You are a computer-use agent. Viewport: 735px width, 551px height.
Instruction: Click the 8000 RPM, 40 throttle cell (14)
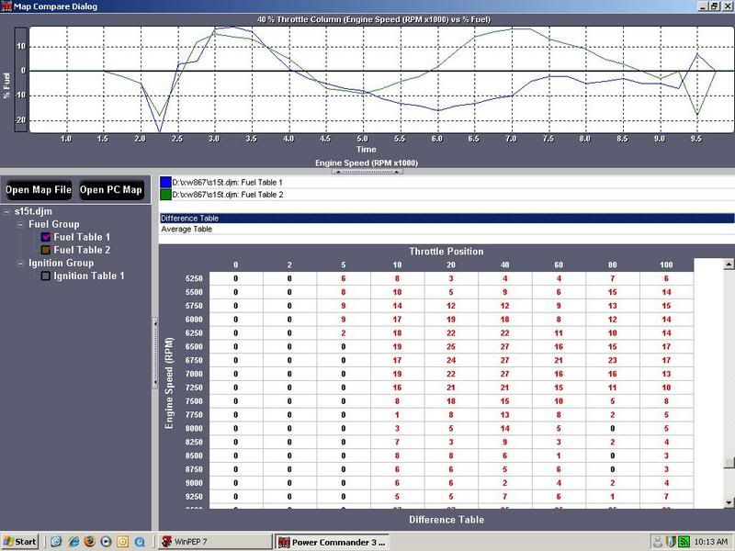(x=504, y=428)
